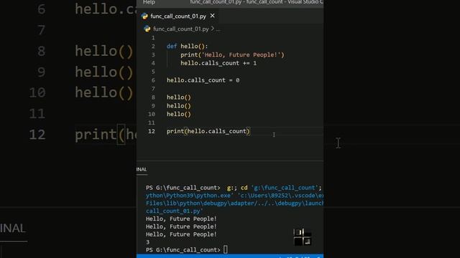The height and width of the screenshot is (258, 460).
Task: Click the last PS G:\func_call_count> prompt input
Action: (x=225, y=249)
